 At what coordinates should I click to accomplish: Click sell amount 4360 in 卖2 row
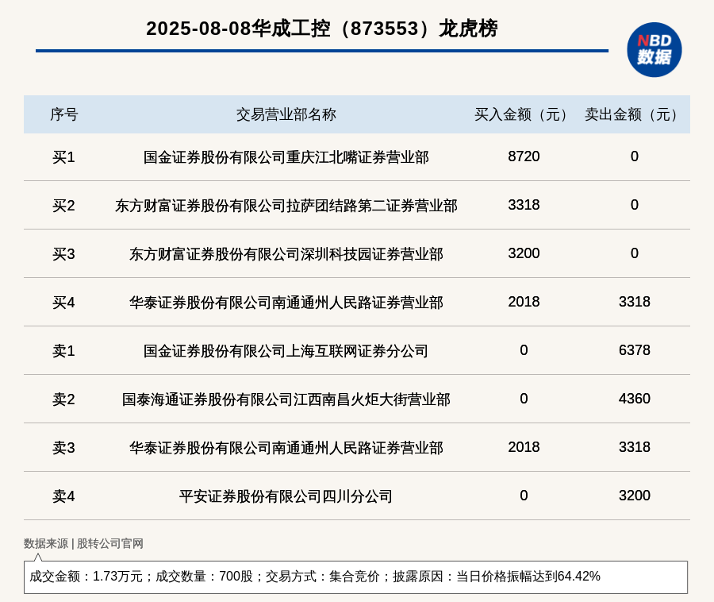tap(635, 399)
